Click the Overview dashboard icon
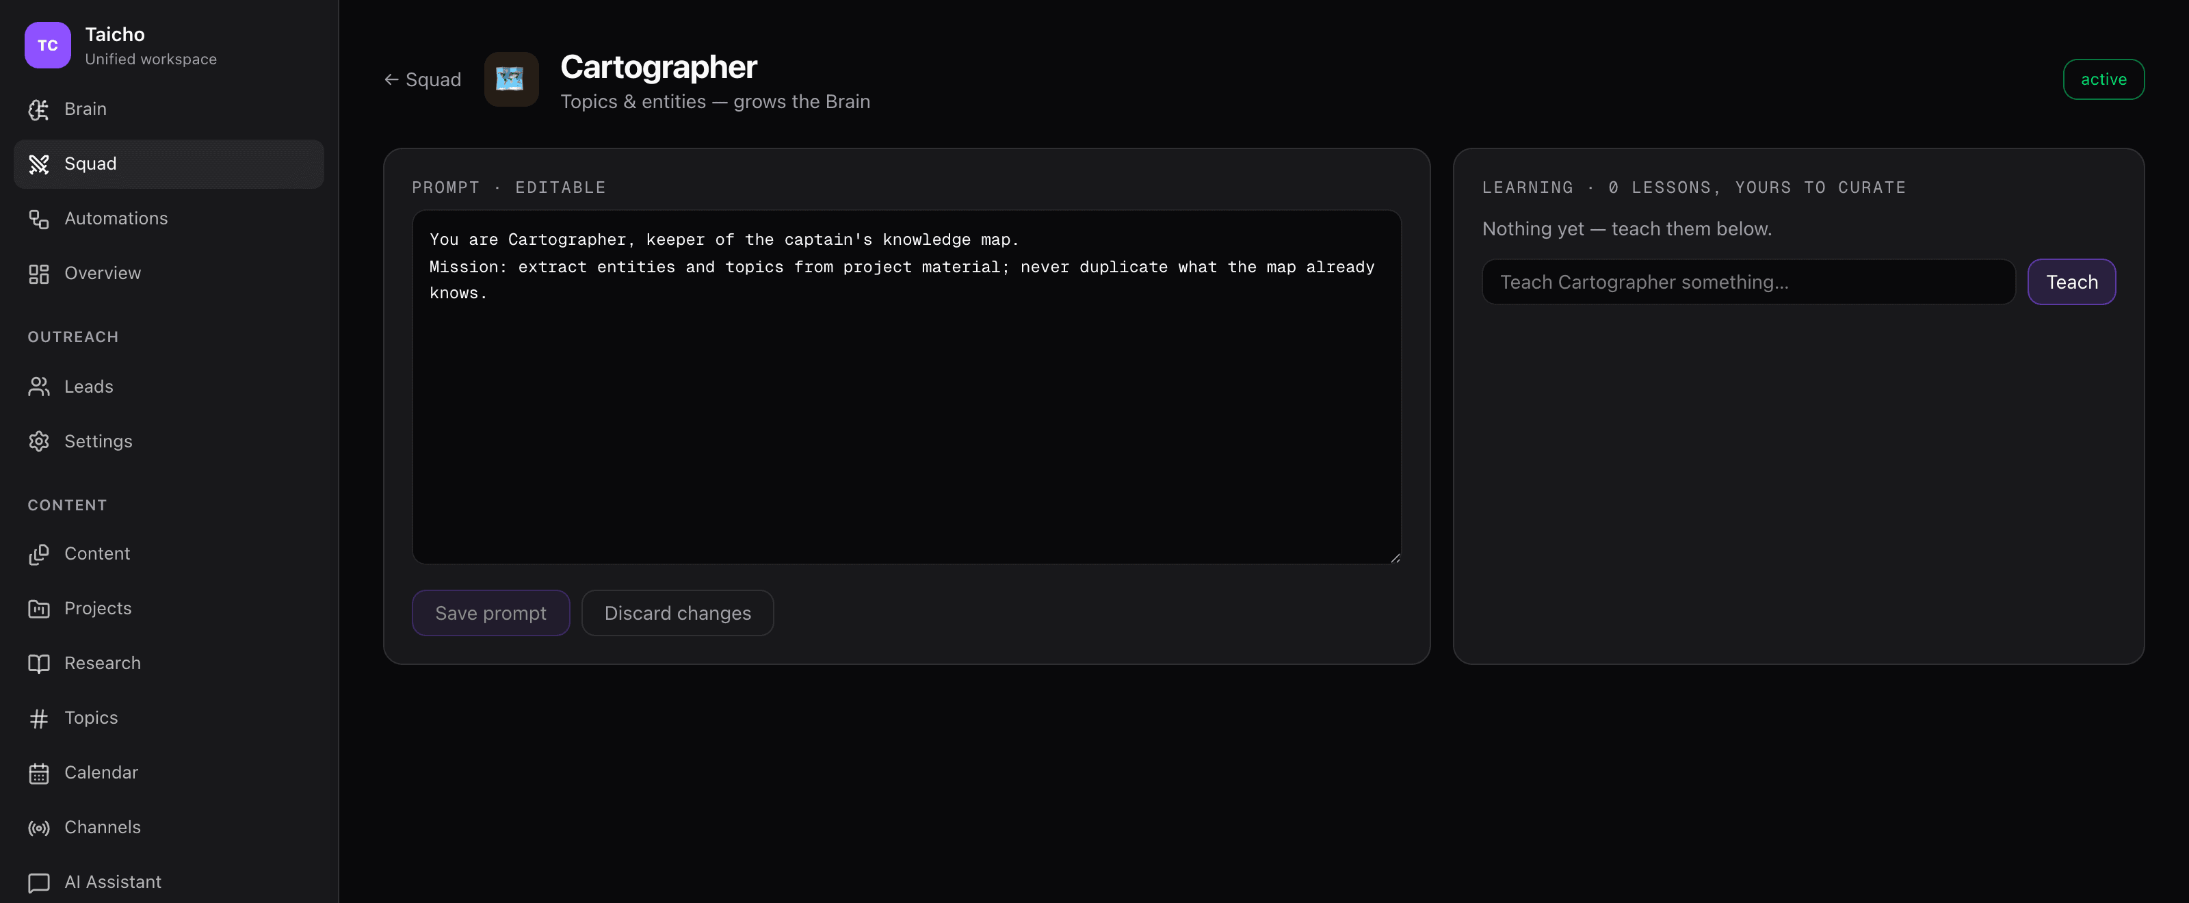Screen dimensions: 2189x903 [39, 274]
